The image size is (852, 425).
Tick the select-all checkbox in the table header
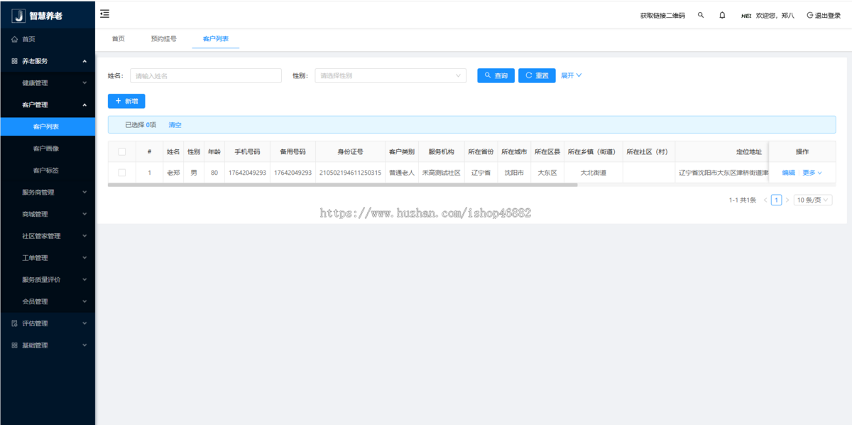[x=122, y=151]
